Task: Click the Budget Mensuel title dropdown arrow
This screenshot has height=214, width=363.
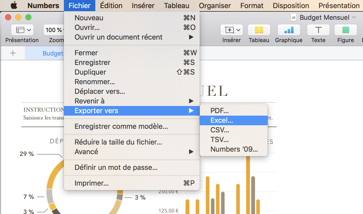Action: (354, 17)
